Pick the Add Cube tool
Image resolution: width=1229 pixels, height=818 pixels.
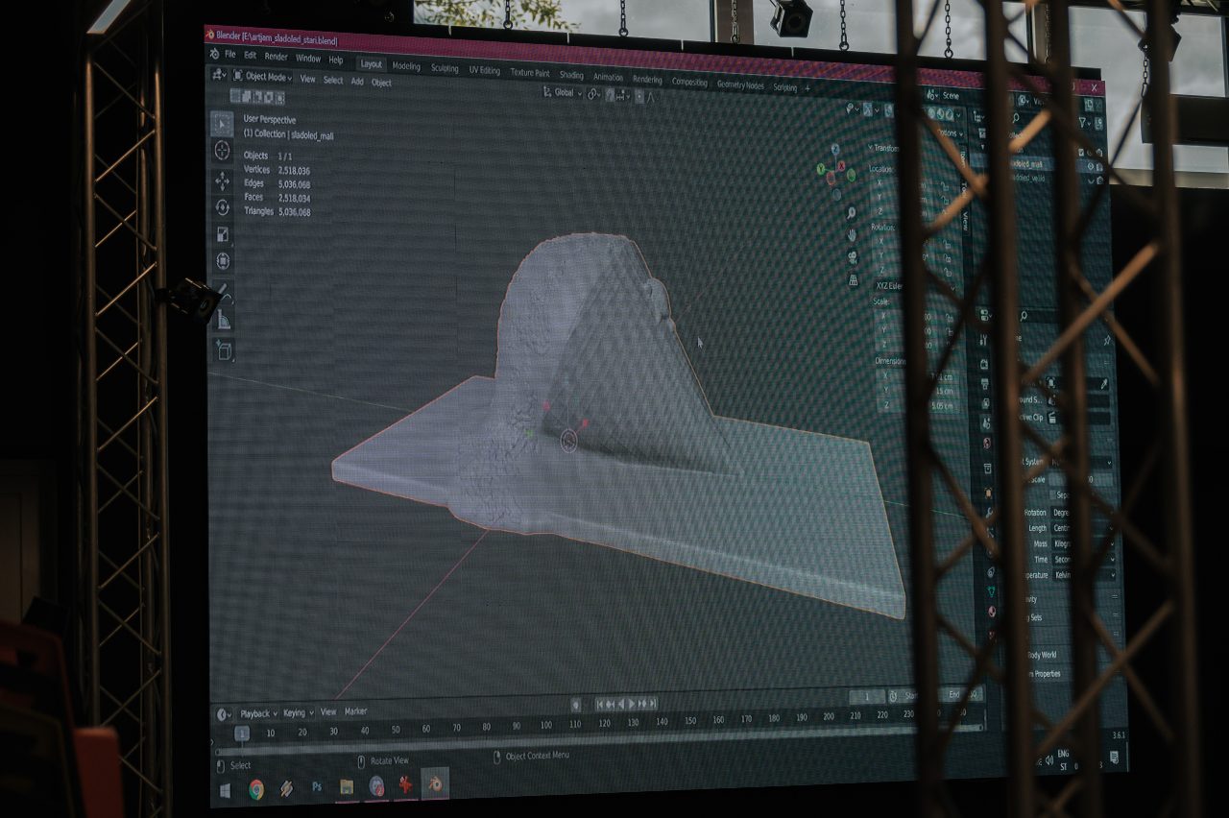pos(224,350)
